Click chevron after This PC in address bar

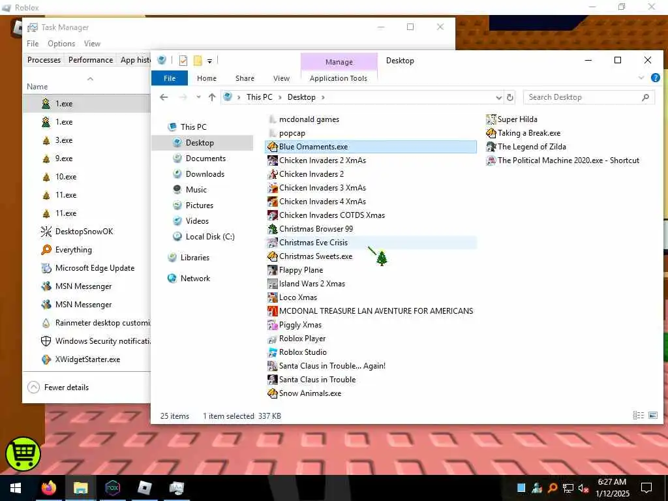point(280,97)
